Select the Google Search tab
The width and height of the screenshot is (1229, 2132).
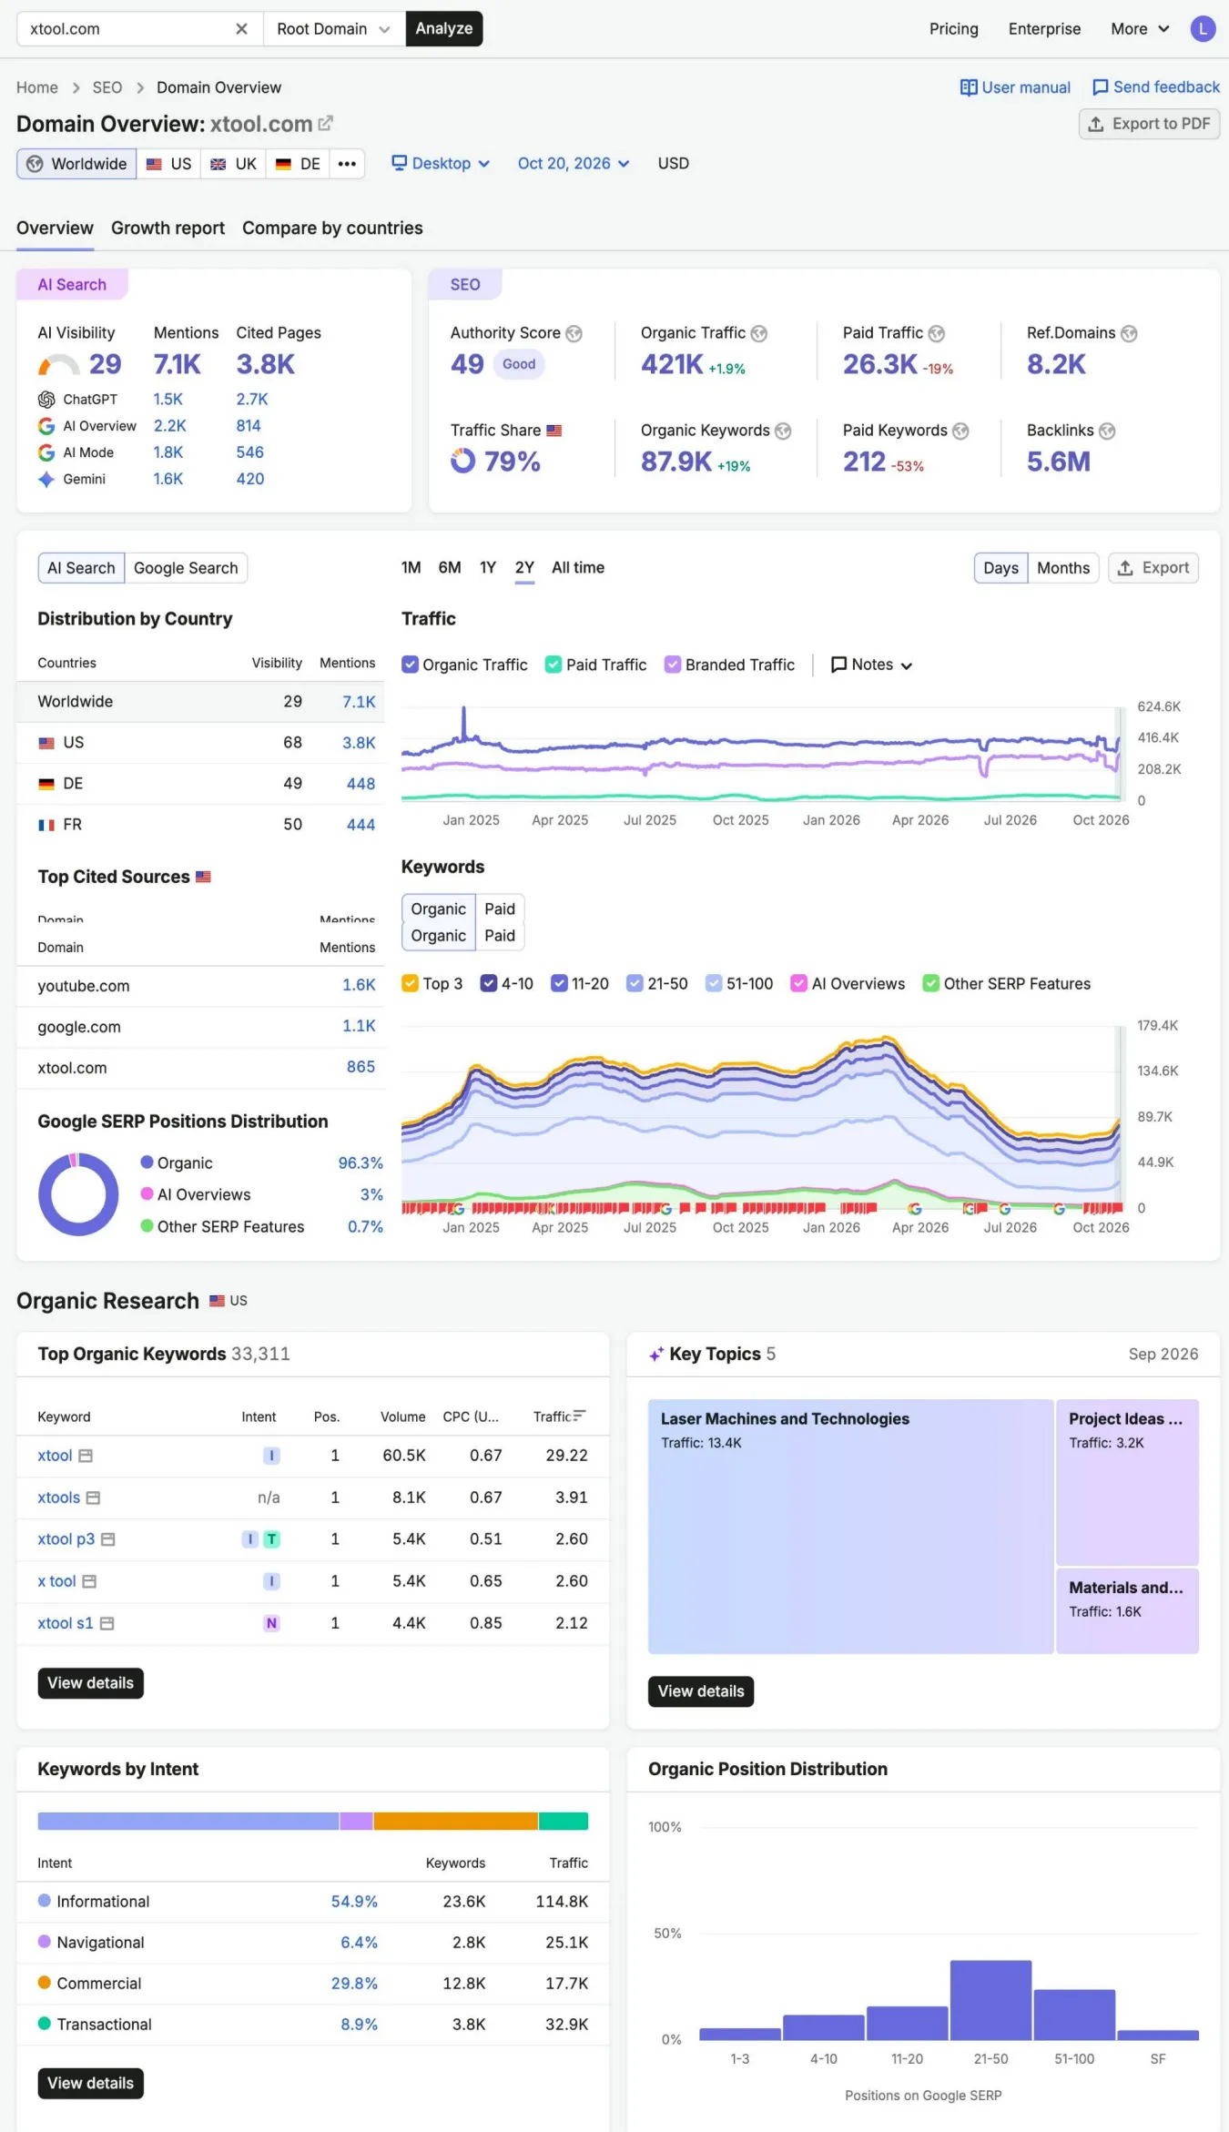[186, 568]
